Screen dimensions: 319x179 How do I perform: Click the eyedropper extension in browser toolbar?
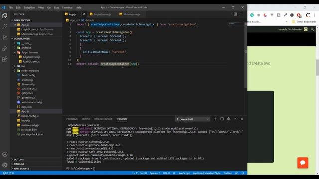(x=285, y=15)
